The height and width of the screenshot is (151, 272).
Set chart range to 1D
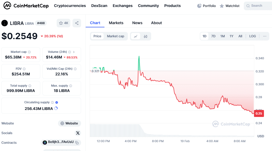point(205,36)
